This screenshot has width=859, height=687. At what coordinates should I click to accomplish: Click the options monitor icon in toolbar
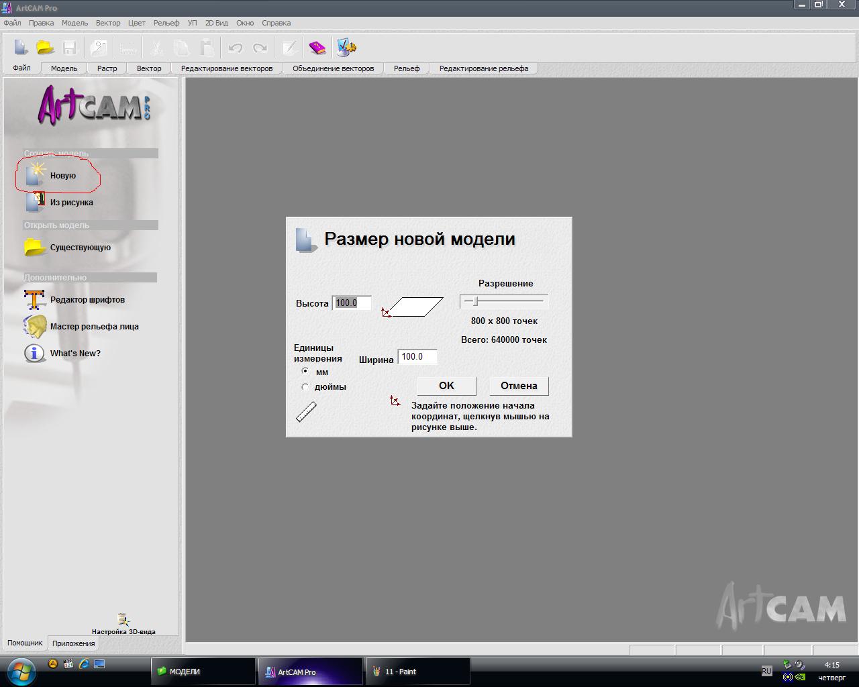pos(346,48)
